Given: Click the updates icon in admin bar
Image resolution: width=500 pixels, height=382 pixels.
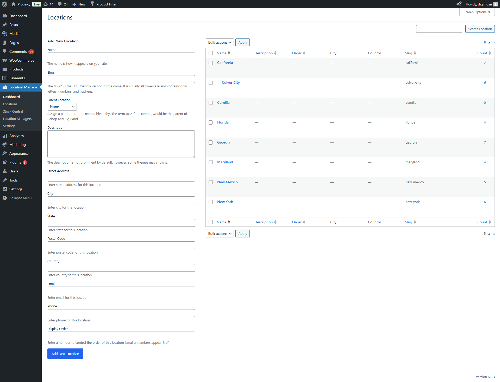Looking at the screenshot, I should [46, 4].
